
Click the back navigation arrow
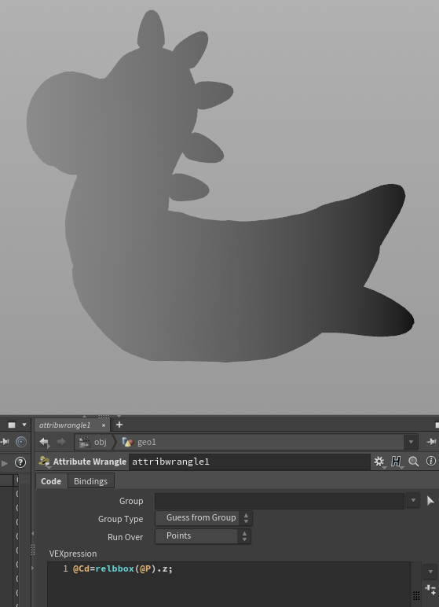44,442
